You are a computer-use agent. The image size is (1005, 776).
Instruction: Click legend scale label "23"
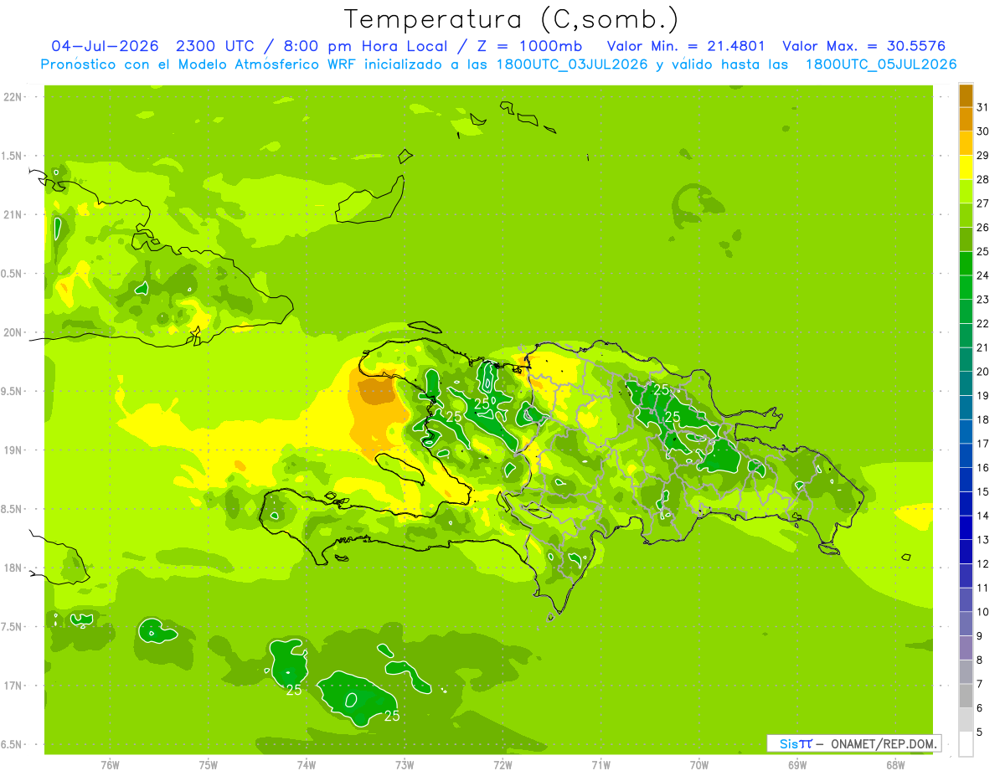(x=982, y=300)
